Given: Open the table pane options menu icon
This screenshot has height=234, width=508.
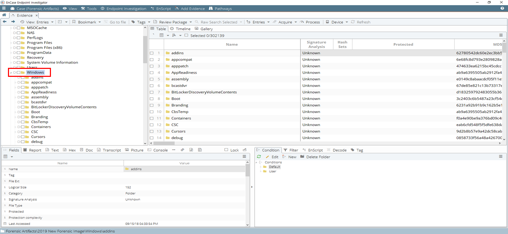Looking at the screenshot, I should pyautogui.click(x=501, y=35).
